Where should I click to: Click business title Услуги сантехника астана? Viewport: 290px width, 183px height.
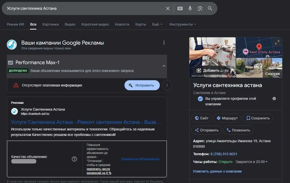tap(227, 85)
